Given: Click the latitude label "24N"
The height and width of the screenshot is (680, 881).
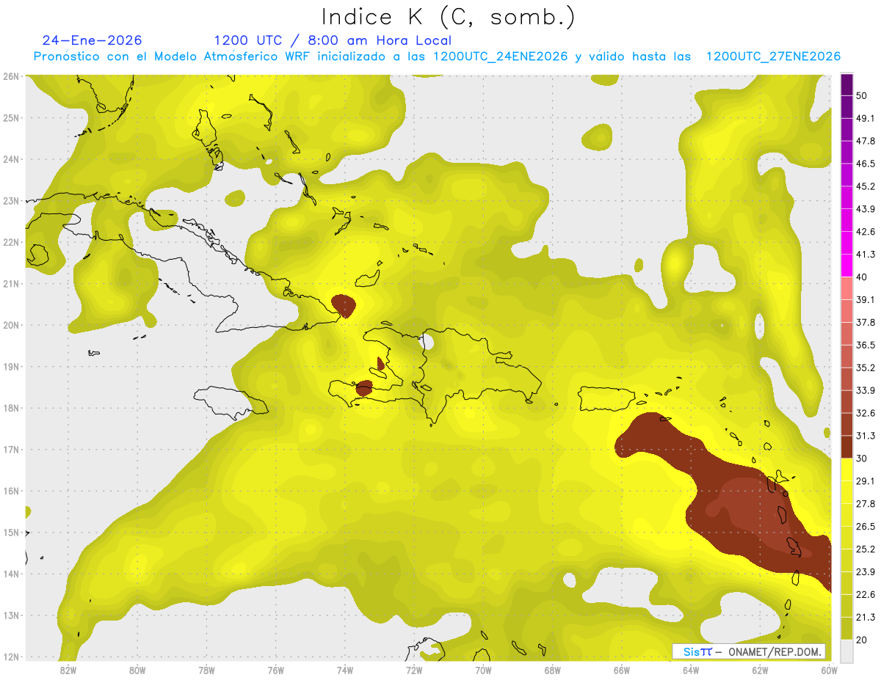Looking at the screenshot, I should [x=10, y=158].
